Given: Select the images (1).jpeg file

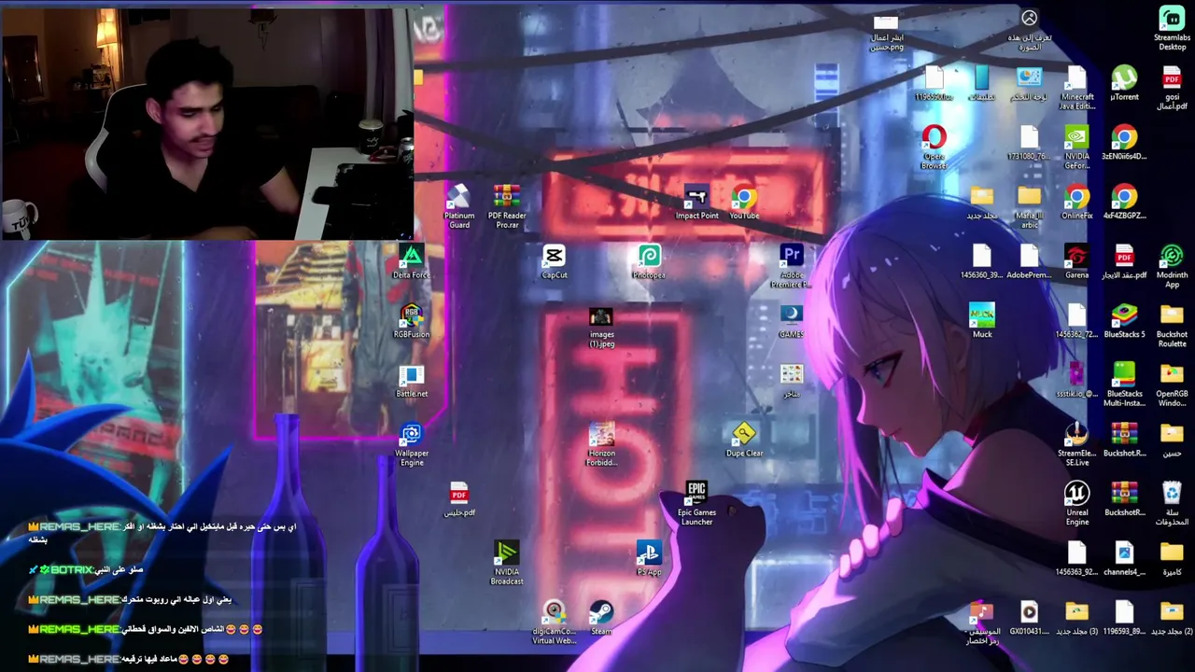Looking at the screenshot, I should [601, 326].
